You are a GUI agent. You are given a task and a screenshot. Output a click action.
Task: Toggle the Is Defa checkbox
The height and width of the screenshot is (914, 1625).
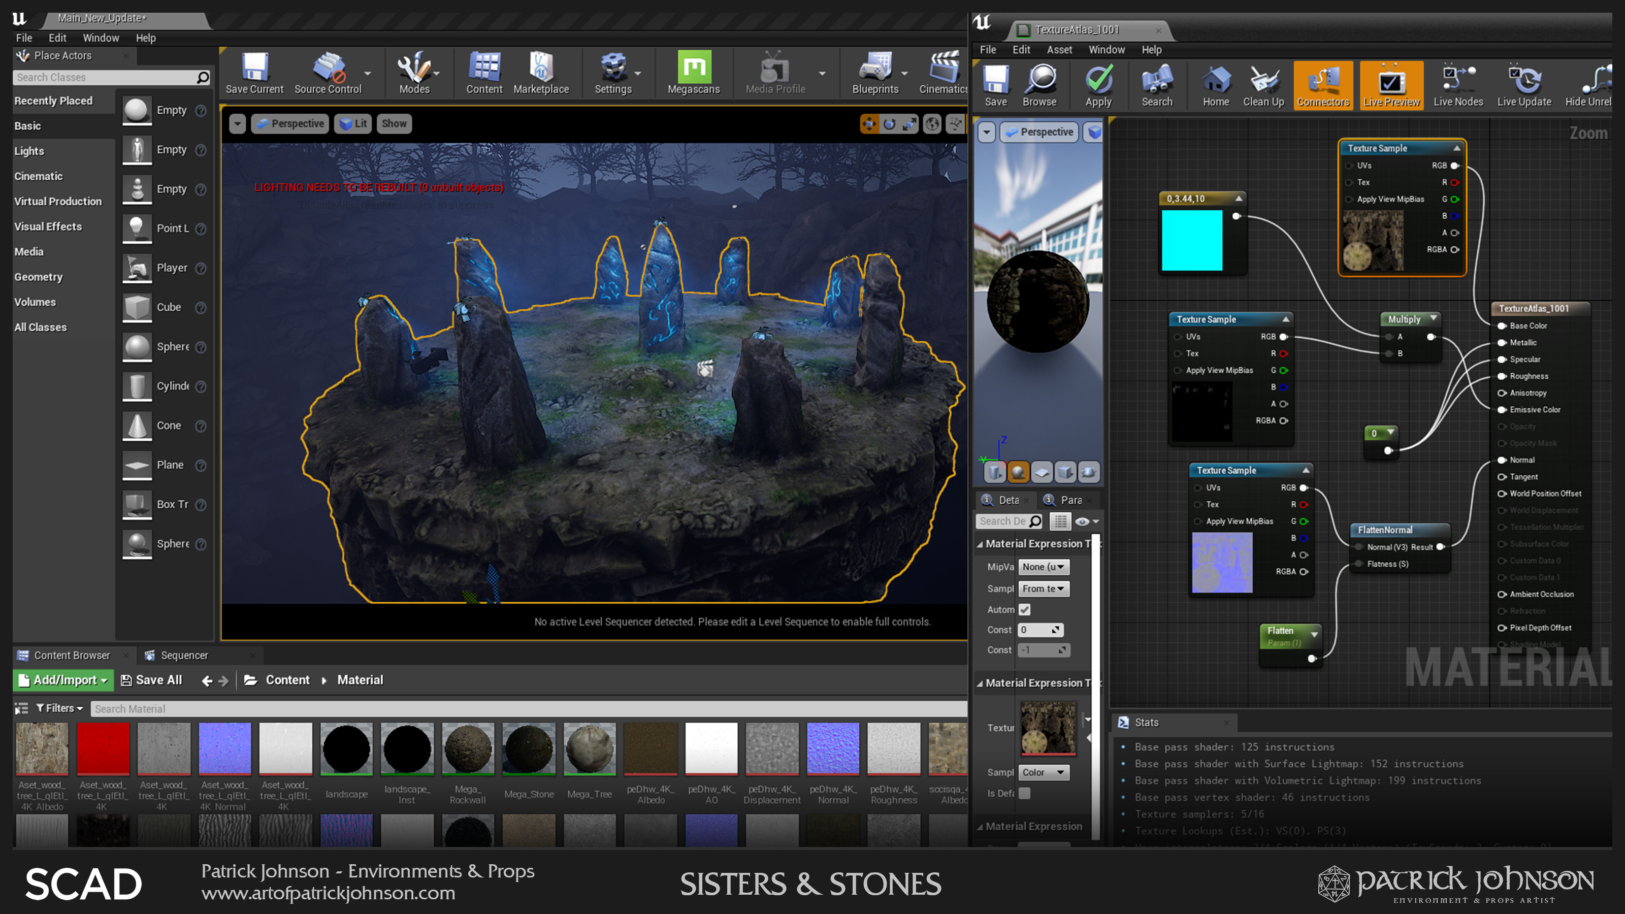pyautogui.click(x=1024, y=793)
